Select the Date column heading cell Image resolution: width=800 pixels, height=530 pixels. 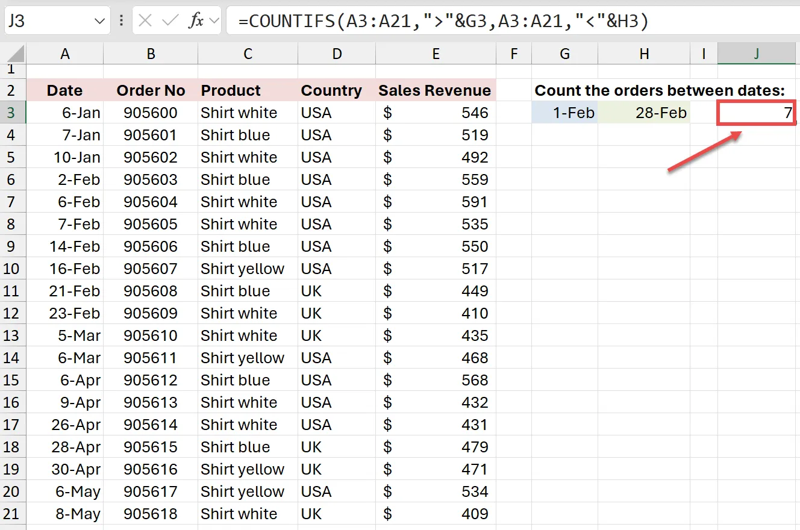click(64, 90)
